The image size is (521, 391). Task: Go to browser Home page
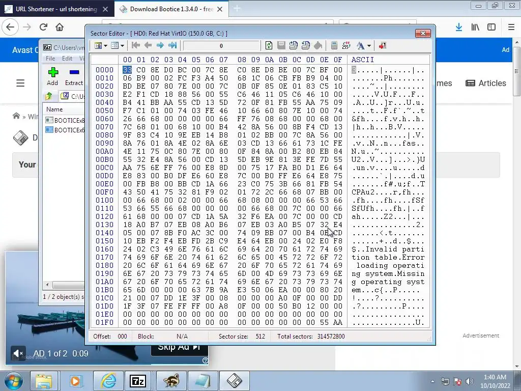[60, 27]
